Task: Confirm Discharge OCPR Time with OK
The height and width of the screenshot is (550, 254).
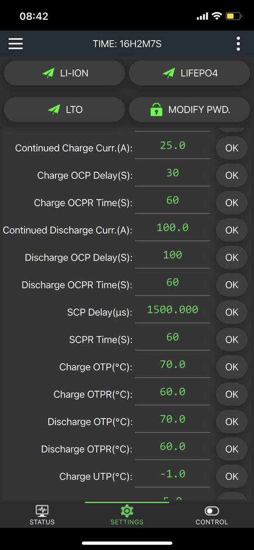Action: 232,285
